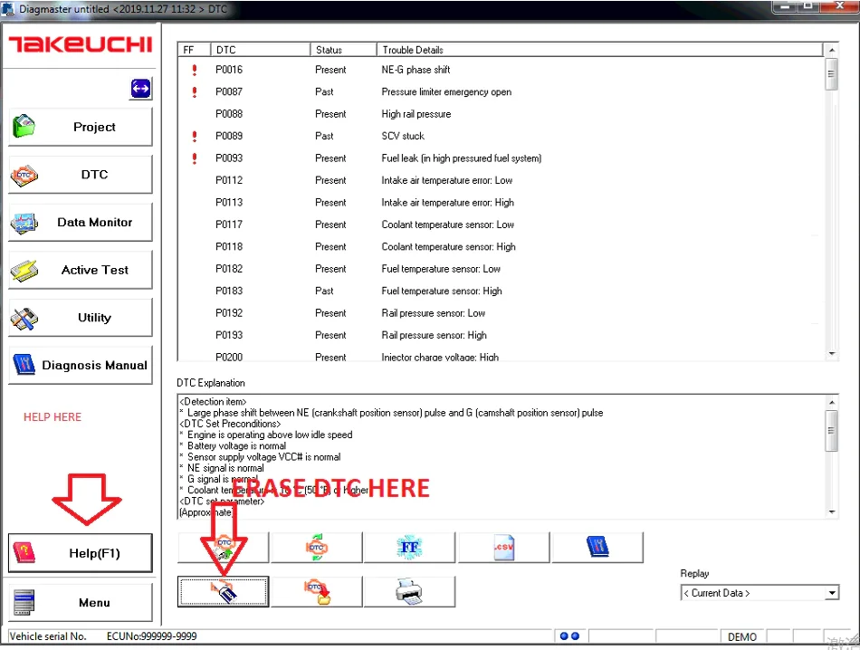Export DTC list with the CSV icon
This screenshot has height=650, width=860.
(x=503, y=548)
